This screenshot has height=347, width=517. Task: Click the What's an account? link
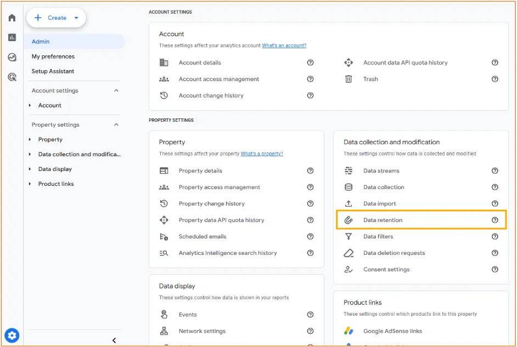(x=284, y=45)
